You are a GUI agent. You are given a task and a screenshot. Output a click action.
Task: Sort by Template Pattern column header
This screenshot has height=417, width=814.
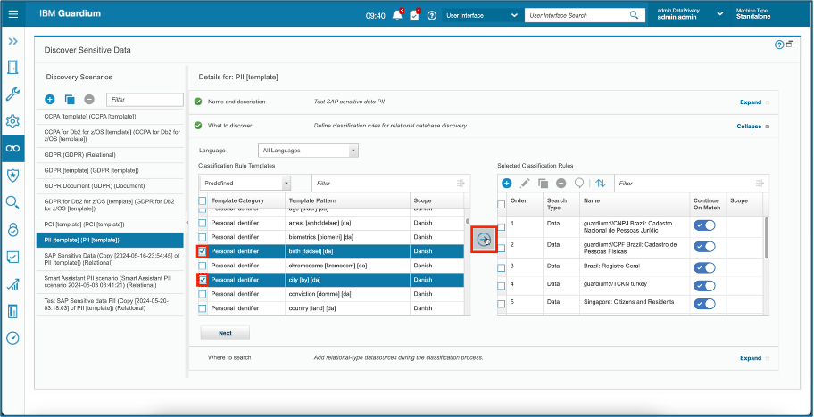[347, 200]
